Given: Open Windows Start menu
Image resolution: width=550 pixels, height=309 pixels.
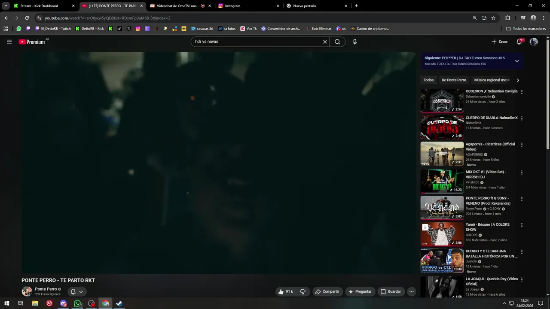Looking at the screenshot, I should click(x=7, y=303).
